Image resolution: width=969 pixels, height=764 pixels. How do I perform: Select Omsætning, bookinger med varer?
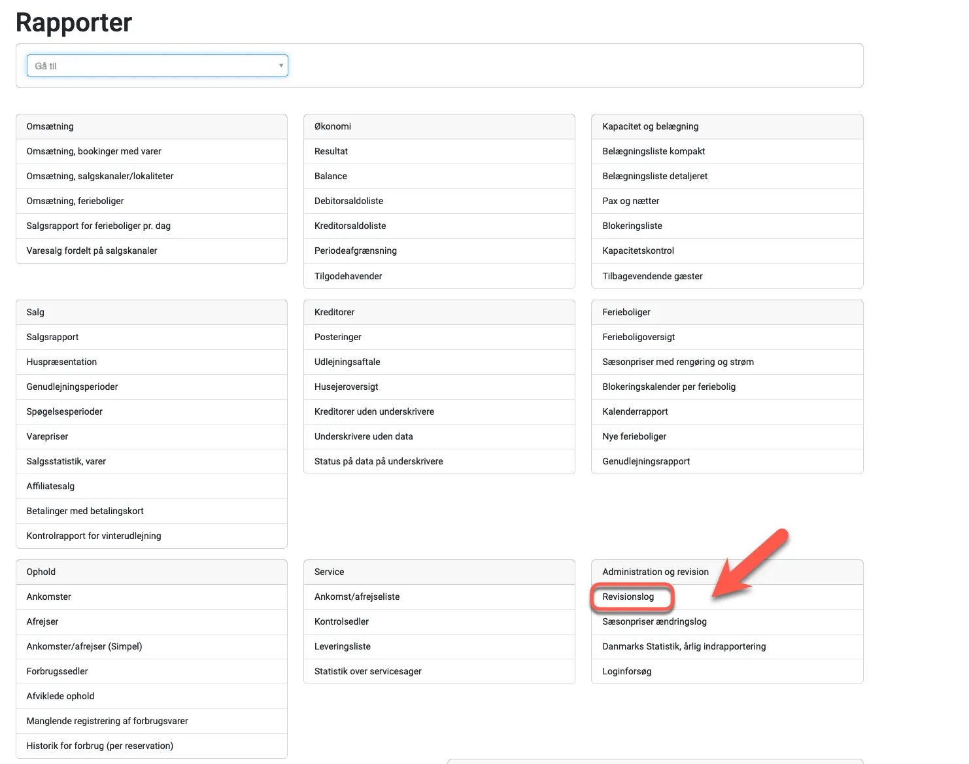point(93,151)
